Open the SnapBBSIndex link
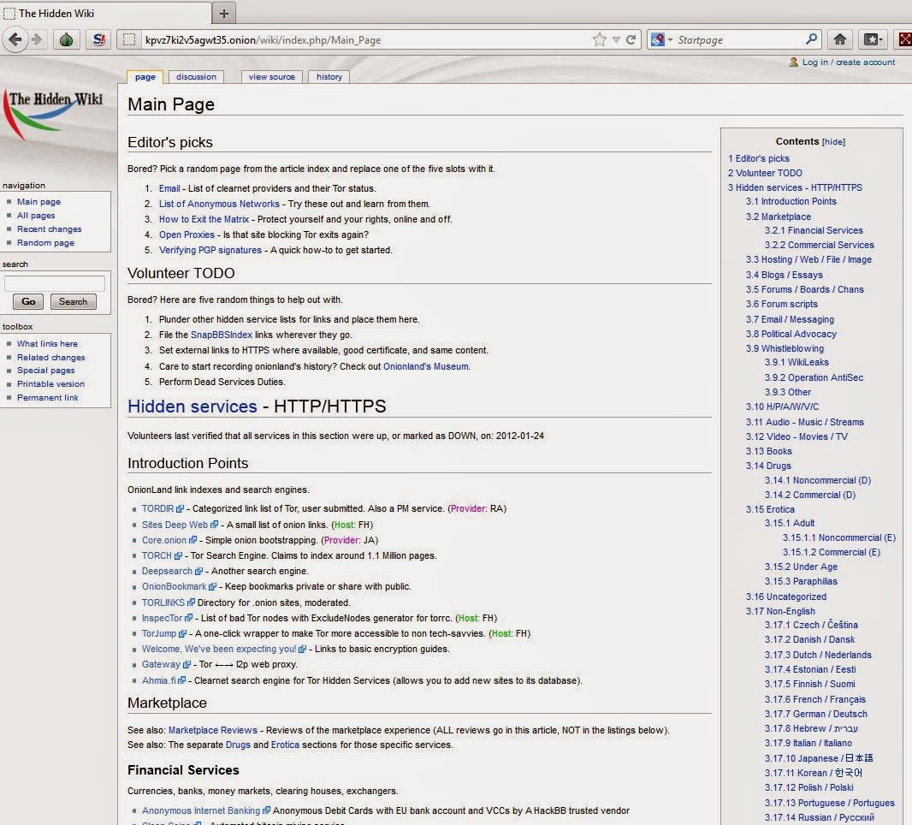Viewport: 912px width, 825px height. point(222,335)
